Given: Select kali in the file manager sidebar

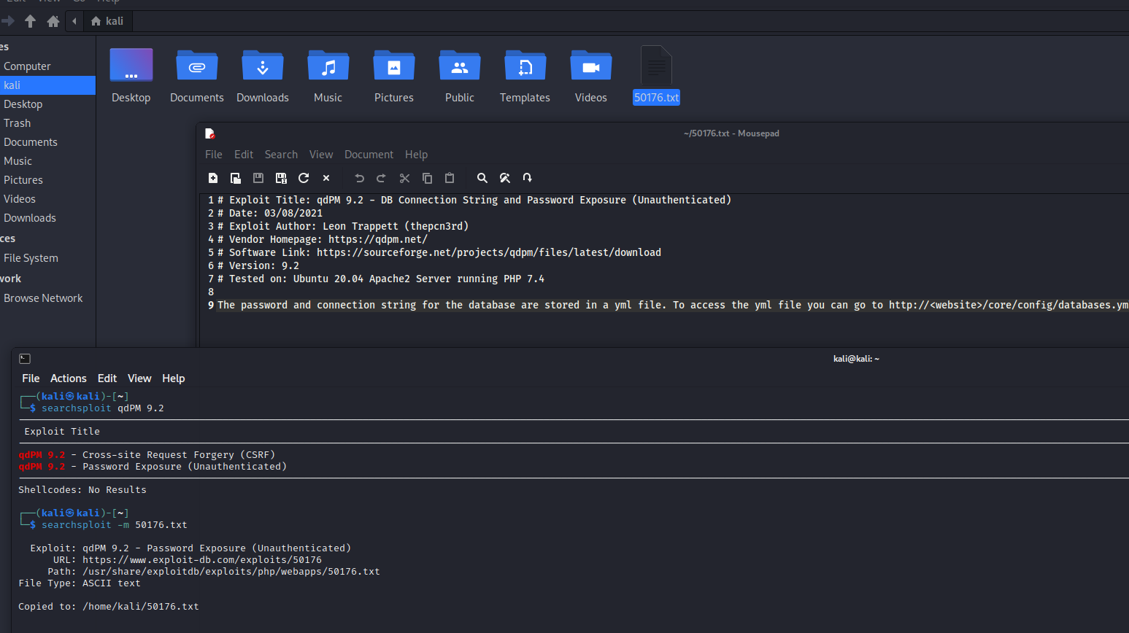Looking at the screenshot, I should (x=47, y=85).
